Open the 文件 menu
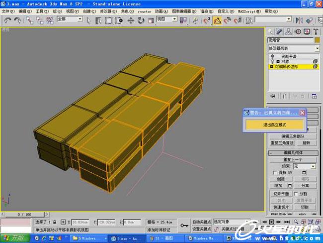Image resolution: width=323 pixels, height=243 pixels. click(8, 11)
